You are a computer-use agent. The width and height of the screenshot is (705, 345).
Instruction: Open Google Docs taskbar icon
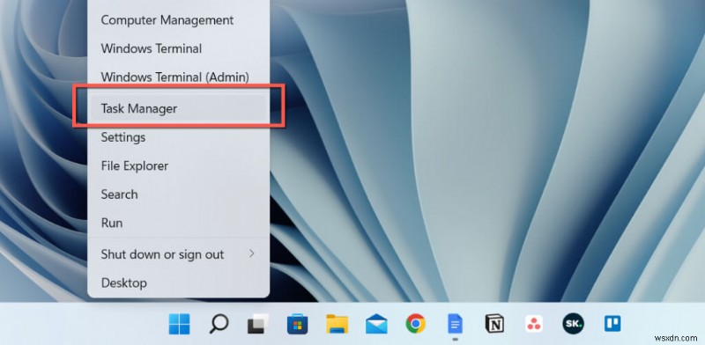coord(455,324)
